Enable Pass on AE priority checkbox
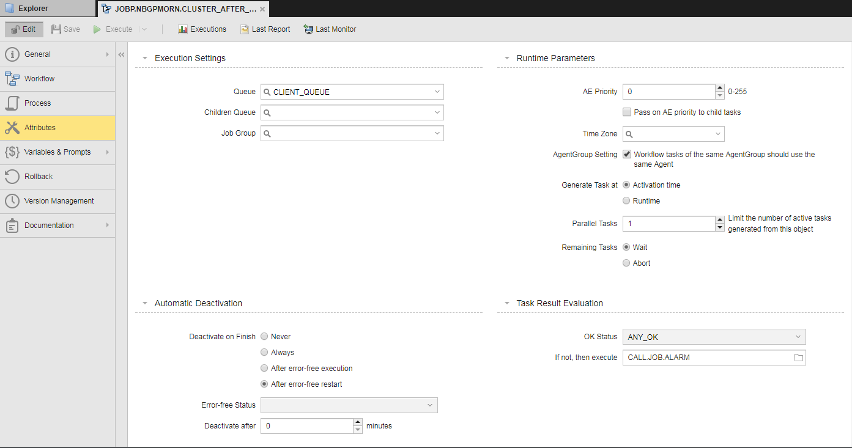The height and width of the screenshot is (448, 852). tap(626, 112)
